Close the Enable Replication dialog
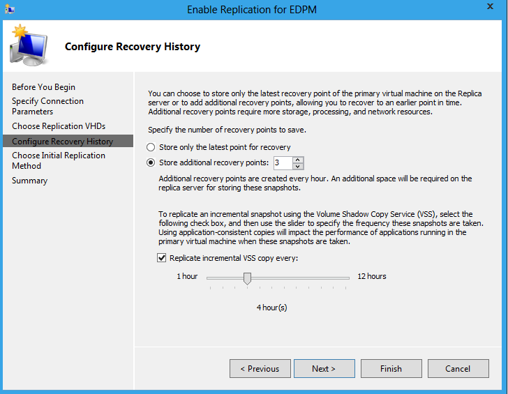The height and width of the screenshot is (394, 508). (x=490, y=6)
